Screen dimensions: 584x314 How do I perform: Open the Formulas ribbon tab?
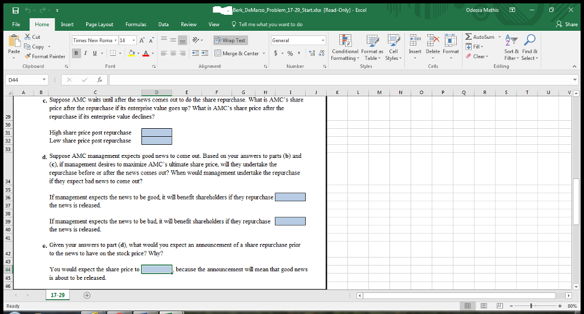pos(136,25)
